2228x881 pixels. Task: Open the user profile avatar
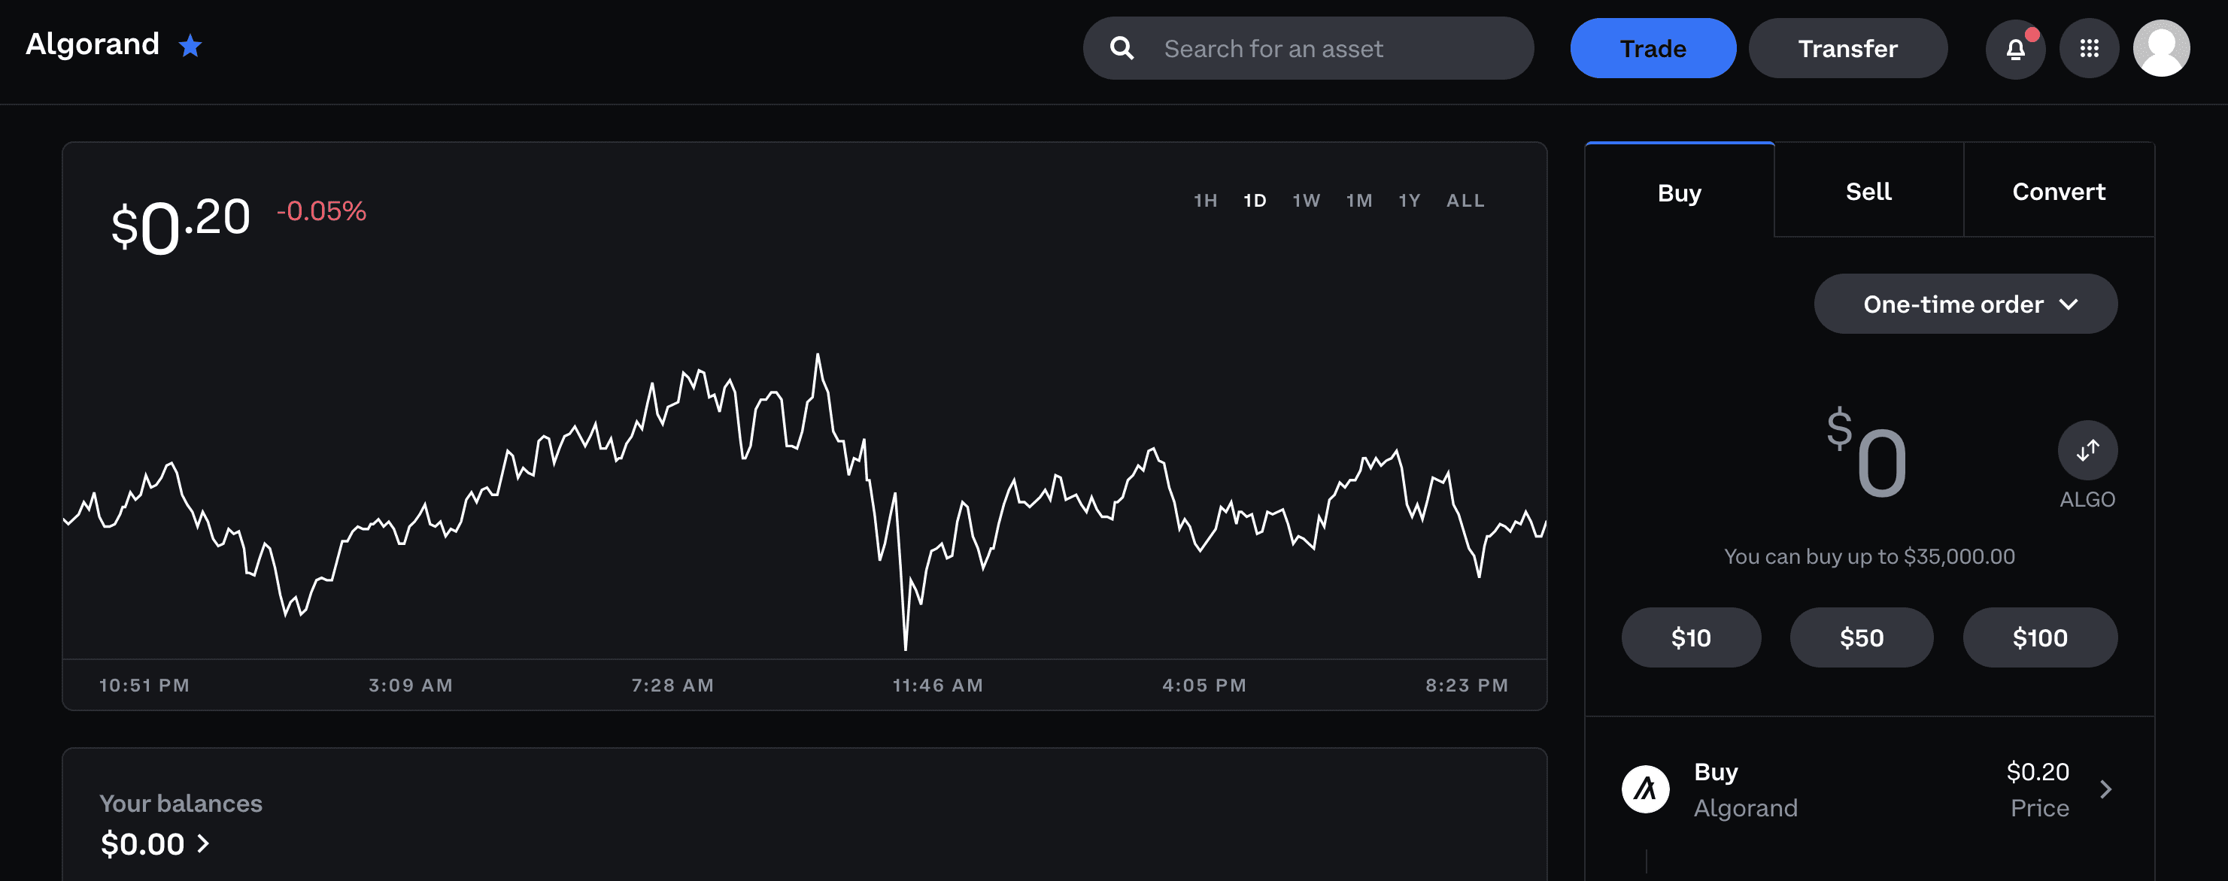(2161, 48)
